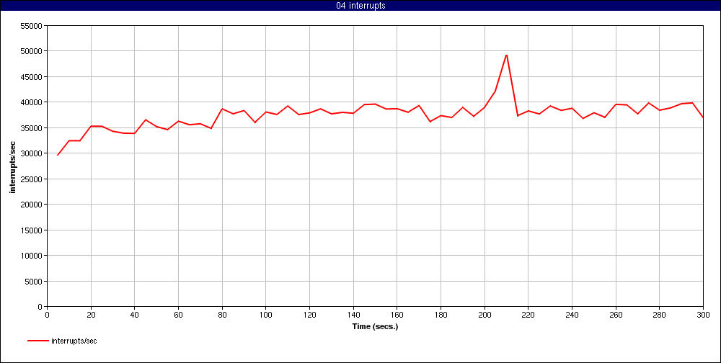Click the 20000 y-axis tick label
Screen dimensions: 721x363
(32, 205)
